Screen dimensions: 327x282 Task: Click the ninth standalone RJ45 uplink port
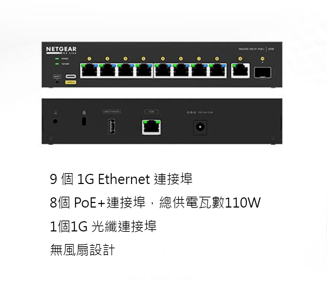[x=240, y=71]
